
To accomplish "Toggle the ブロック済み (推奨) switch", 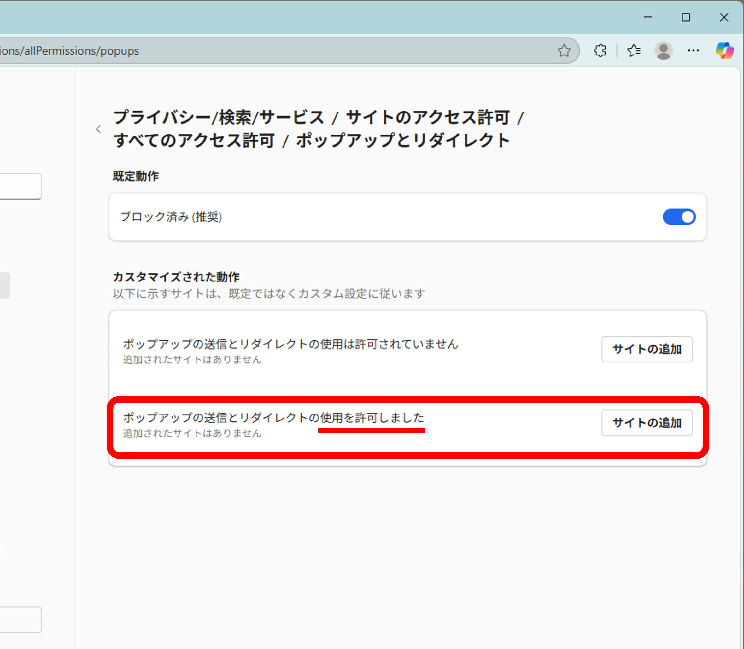I will pos(679,217).
